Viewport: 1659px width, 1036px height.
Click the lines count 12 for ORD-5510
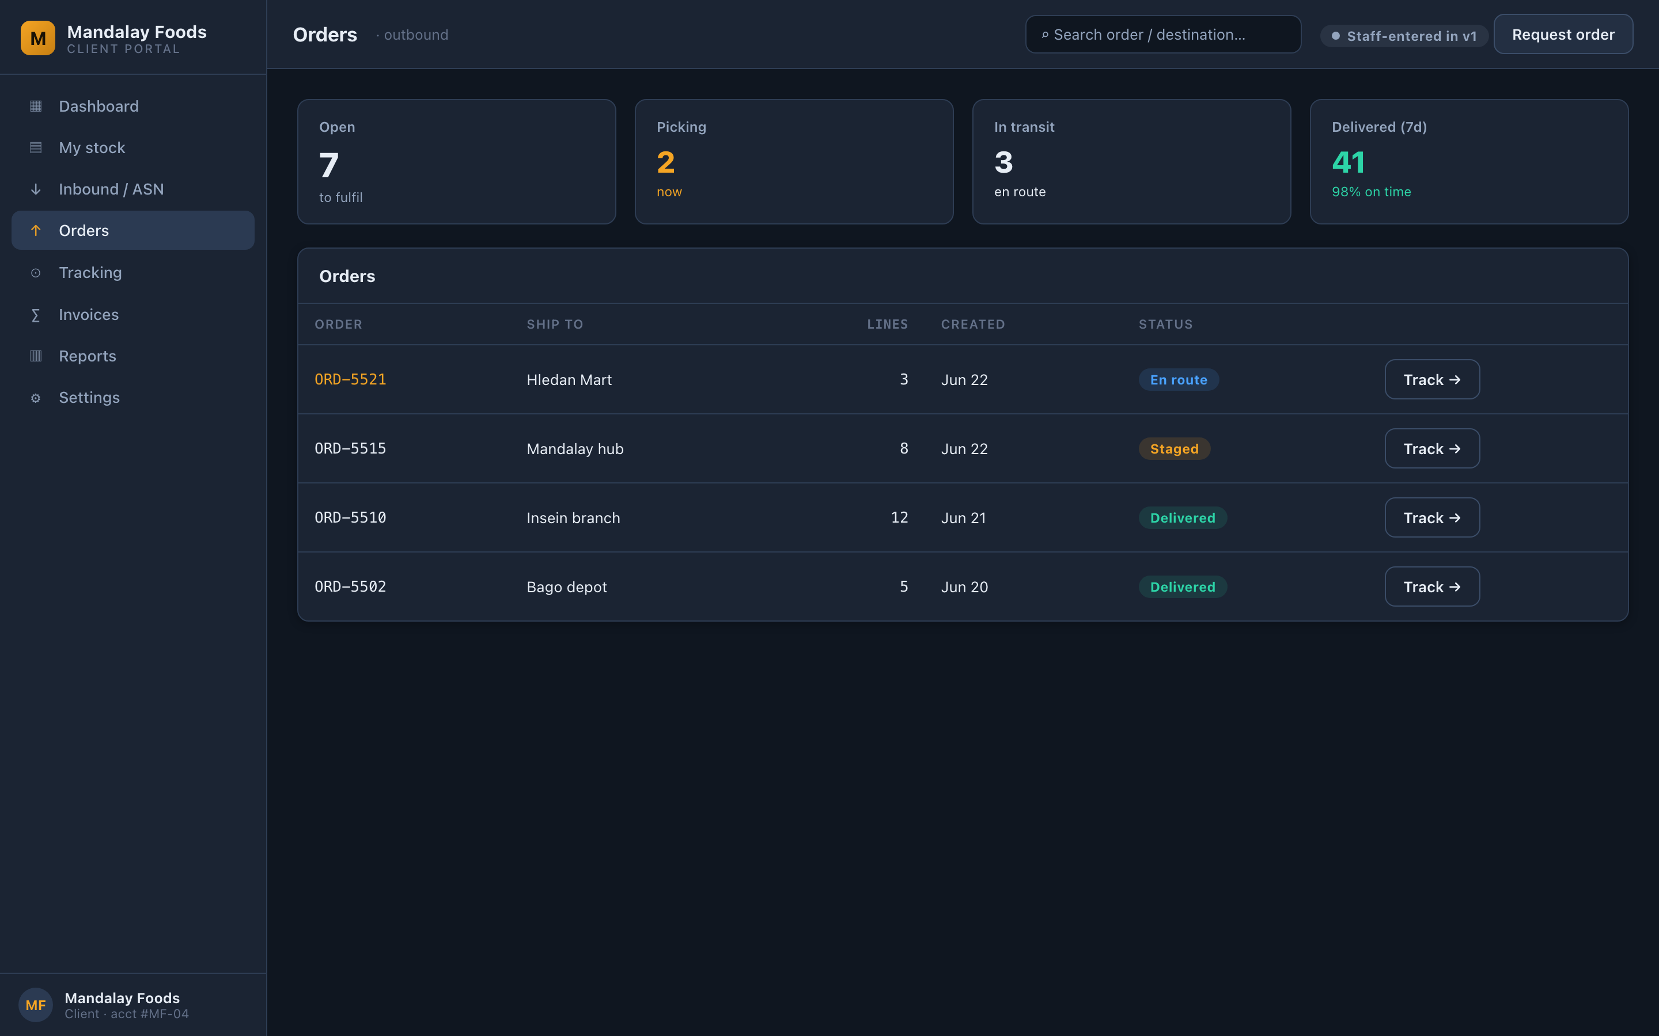pyautogui.click(x=899, y=518)
